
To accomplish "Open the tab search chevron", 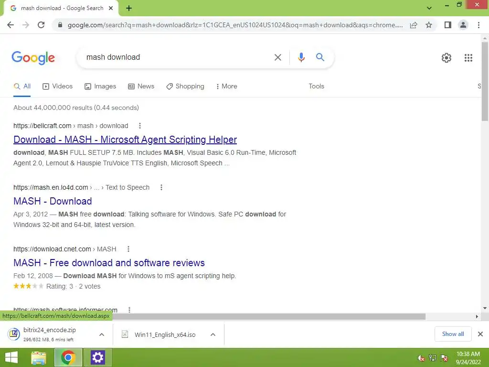I will pos(429,8).
